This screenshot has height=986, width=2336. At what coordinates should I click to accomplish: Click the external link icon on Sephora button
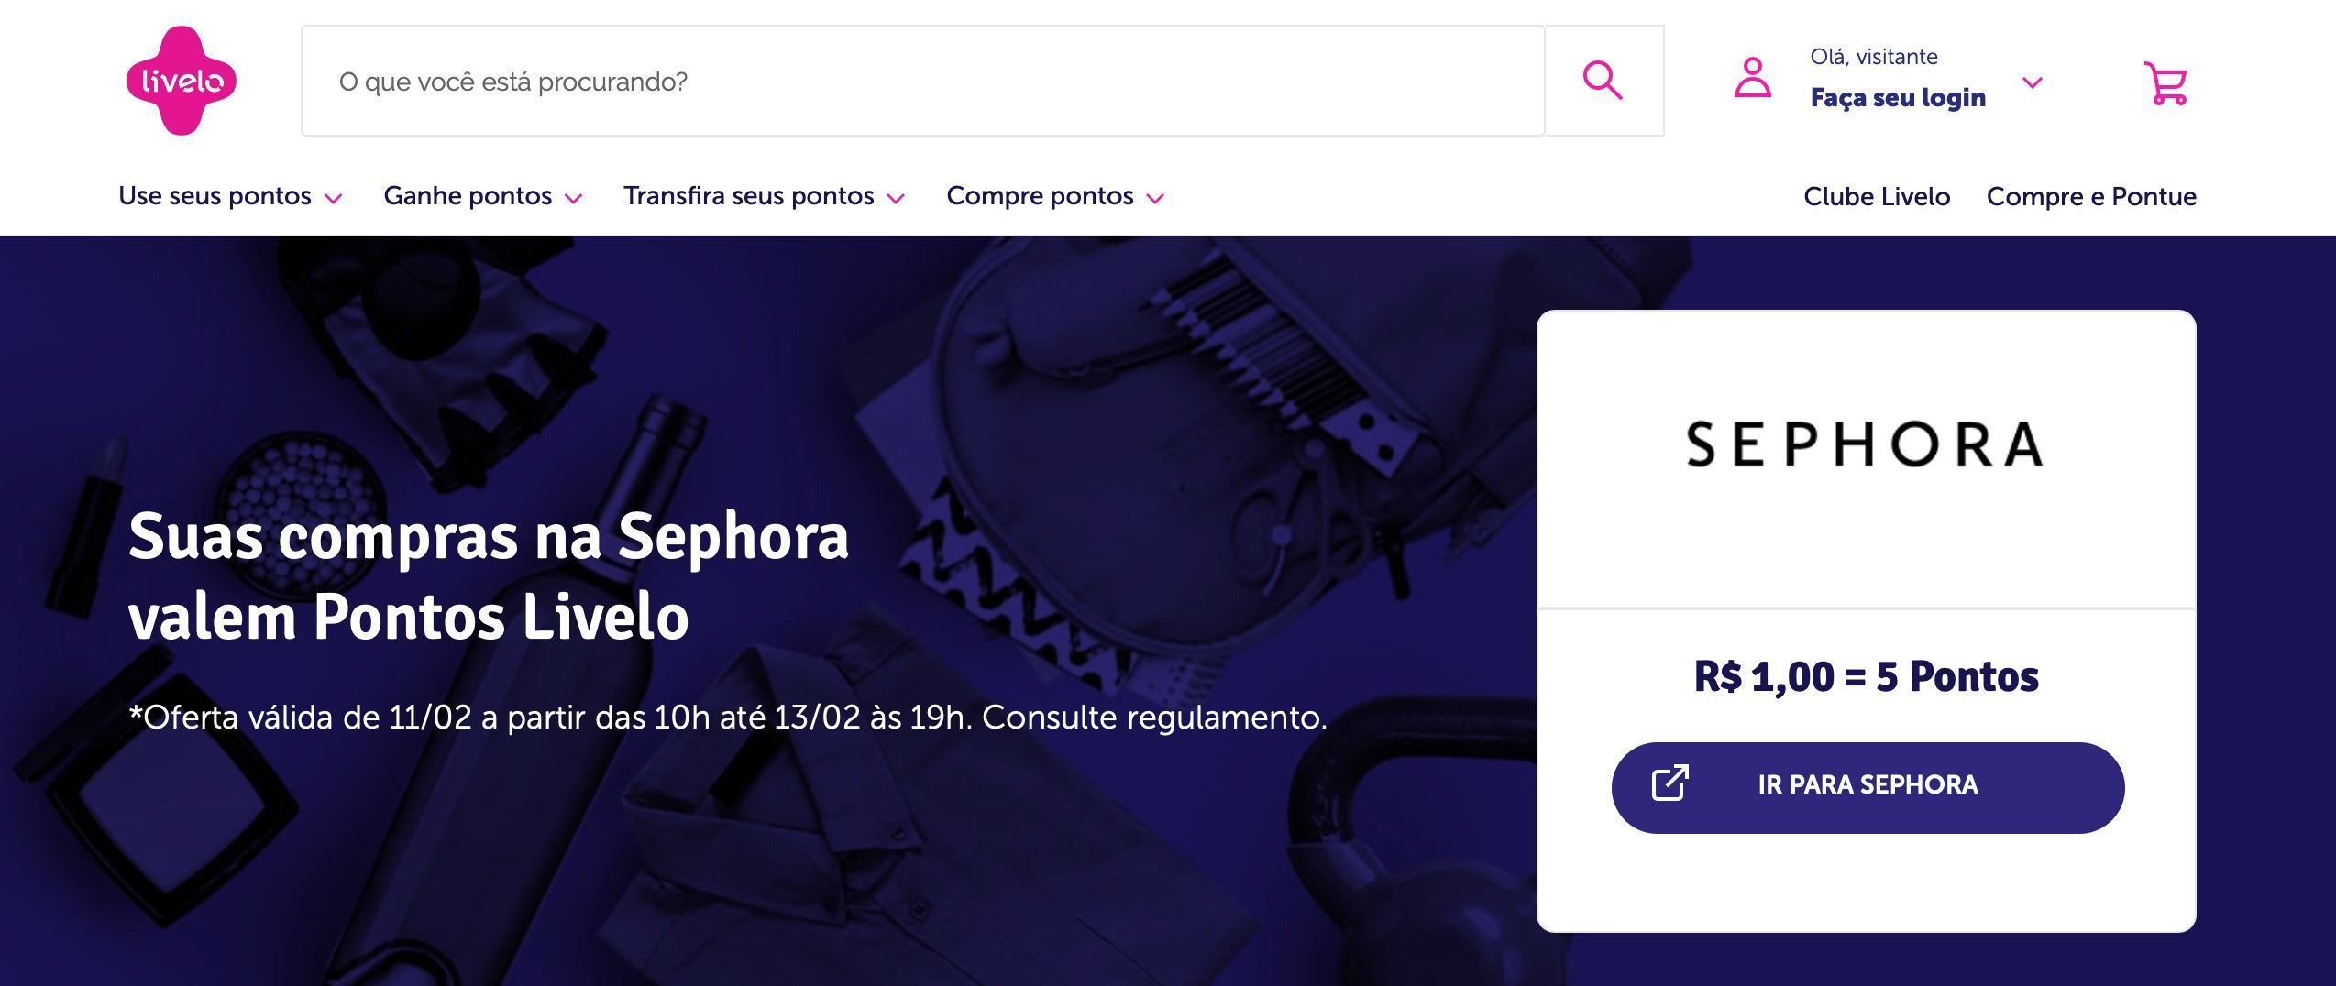pyautogui.click(x=1669, y=783)
